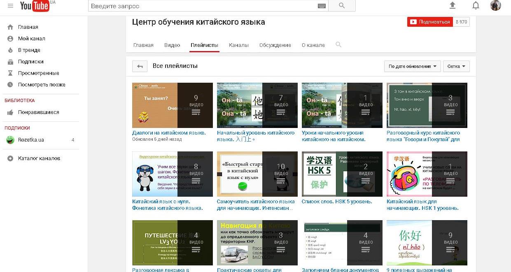Click the 'Подписаться' subscribe button

point(430,22)
